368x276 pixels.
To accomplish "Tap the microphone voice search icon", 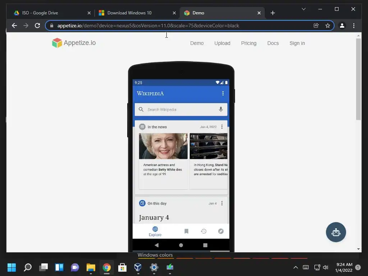I will [221, 109].
